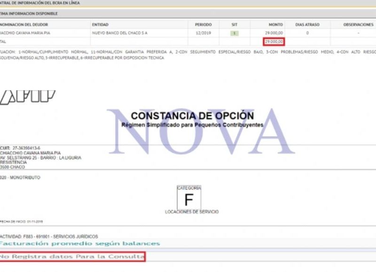Click the DIAS ATRASO column header

(x=307, y=24)
